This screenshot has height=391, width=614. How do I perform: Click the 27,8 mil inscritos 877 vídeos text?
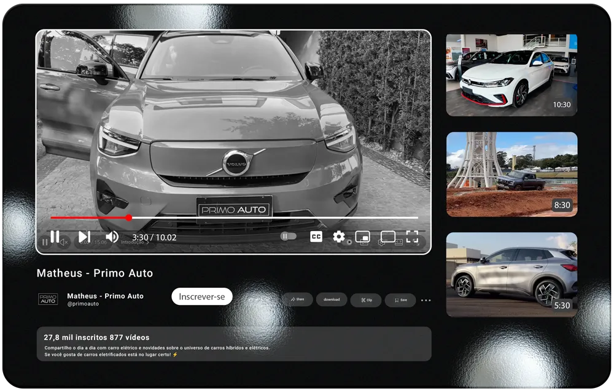96,338
